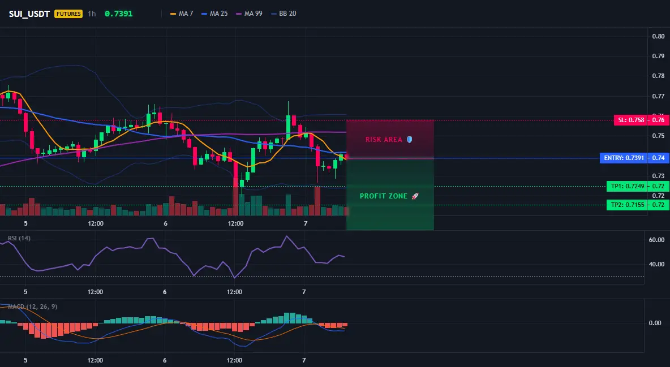Click the date 5 label on RSI time axis
Viewport: 670px width, 367px height.
pyautogui.click(x=25, y=292)
